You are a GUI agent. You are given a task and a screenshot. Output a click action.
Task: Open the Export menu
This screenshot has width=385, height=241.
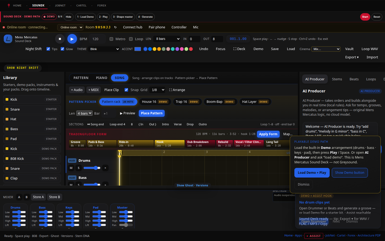(352, 57)
